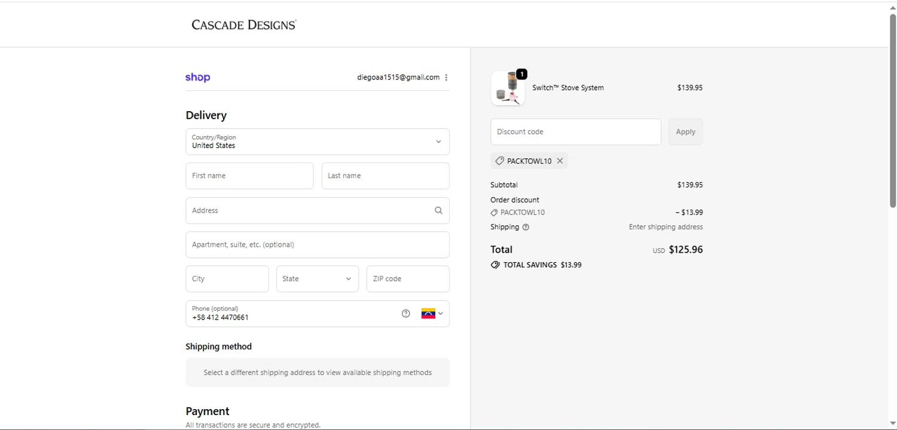The width and height of the screenshot is (897, 430).
Task: Click the page vertical scrollbar
Action: 893,110
